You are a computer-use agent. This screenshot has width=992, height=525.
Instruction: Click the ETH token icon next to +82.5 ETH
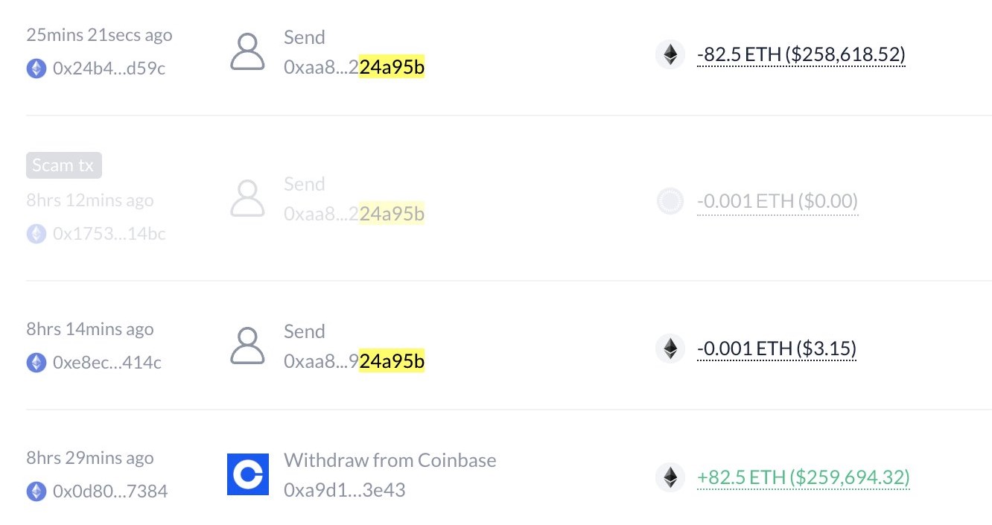click(670, 477)
